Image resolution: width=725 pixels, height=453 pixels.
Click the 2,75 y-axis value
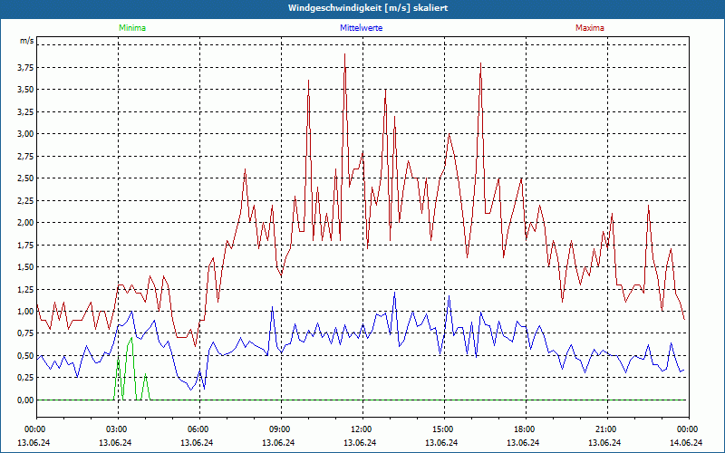pos(25,156)
